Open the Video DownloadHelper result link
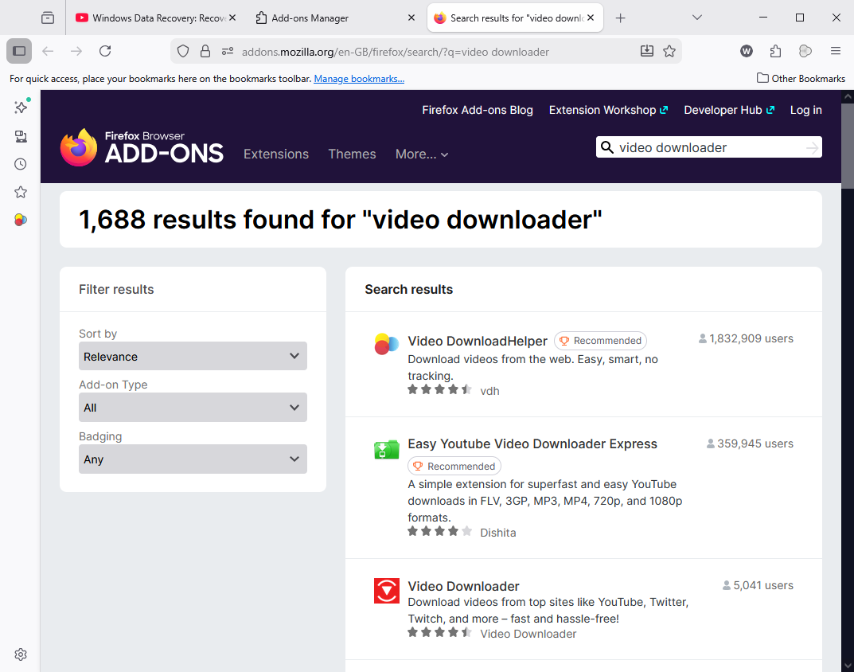This screenshot has width=854, height=672. (x=478, y=341)
